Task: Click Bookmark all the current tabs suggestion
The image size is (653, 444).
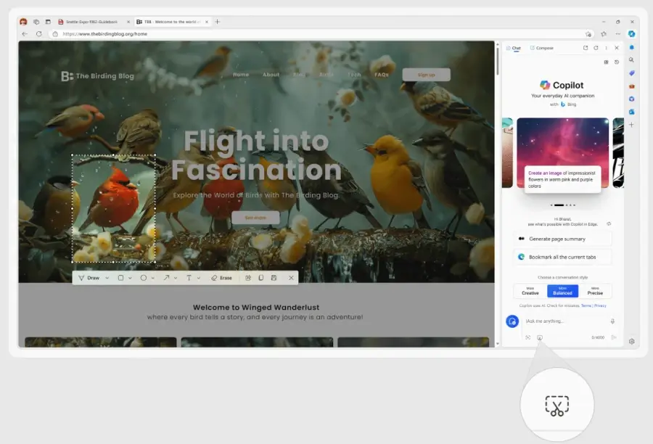Action: 562,257
